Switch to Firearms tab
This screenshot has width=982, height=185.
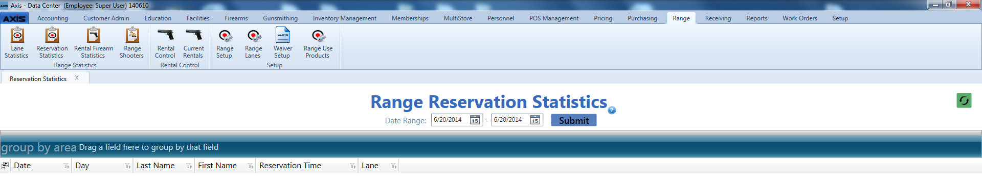(x=236, y=18)
